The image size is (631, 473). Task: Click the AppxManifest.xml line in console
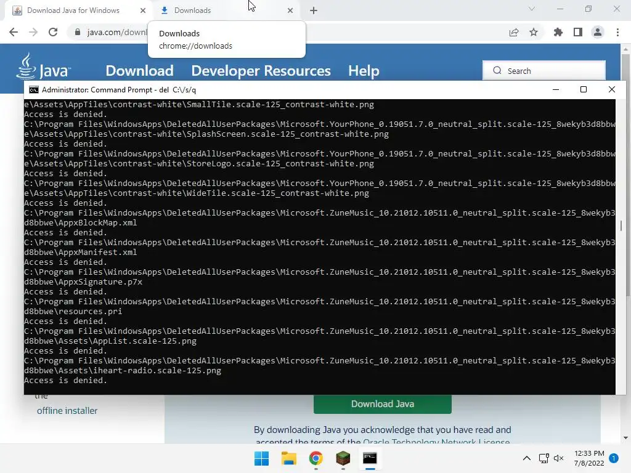(81, 252)
